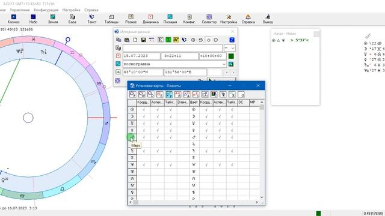Toggle Sun first Коорд. checkmark

[144, 110]
